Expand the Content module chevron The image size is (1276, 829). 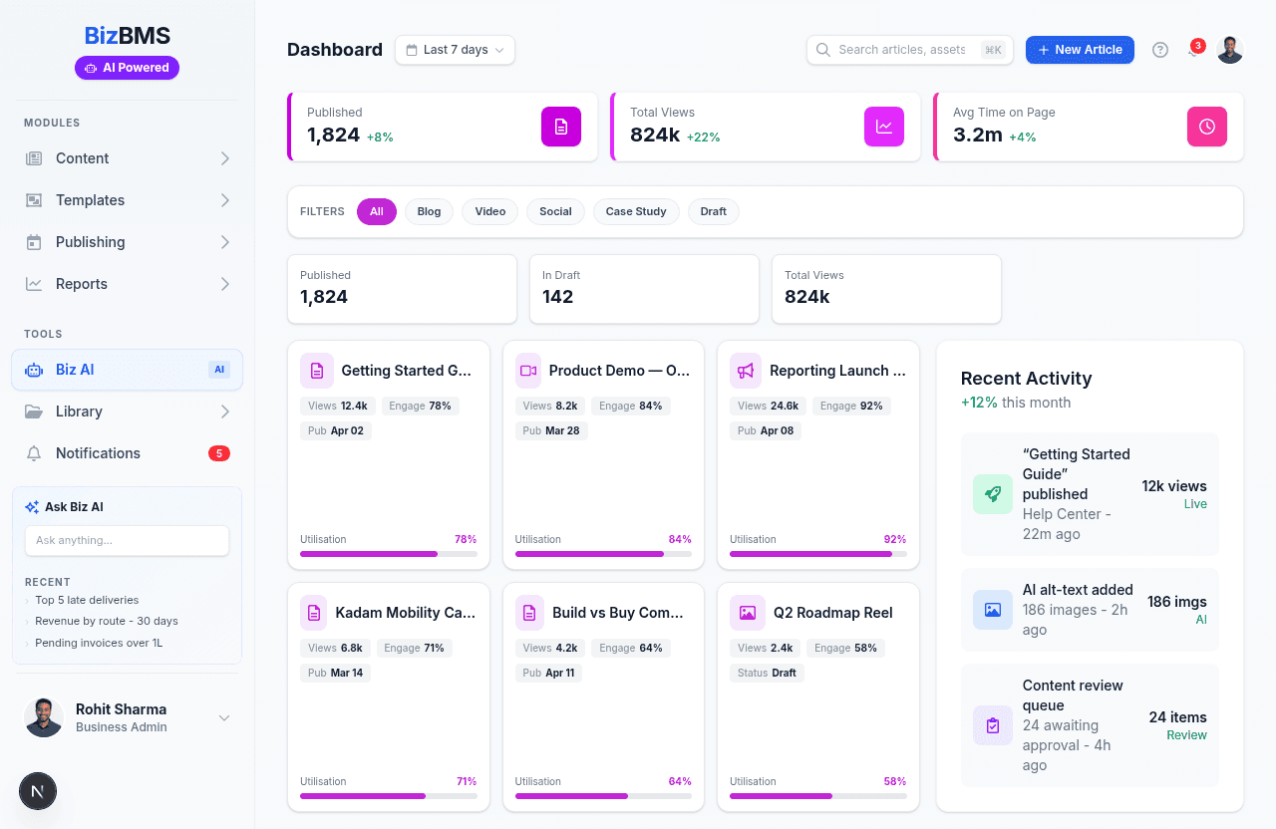click(x=224, y=158)
